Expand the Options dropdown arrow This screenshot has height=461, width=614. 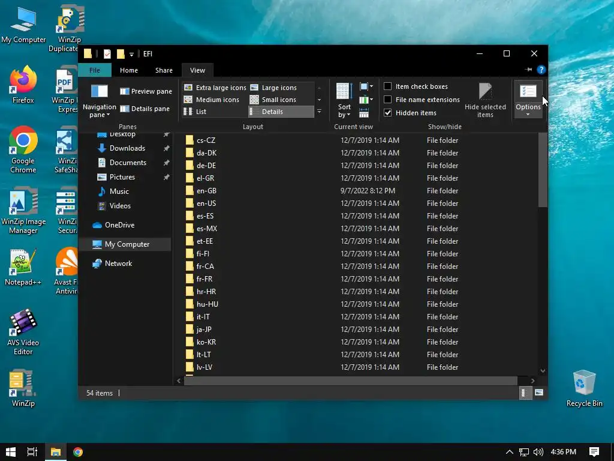pos(528,115)
